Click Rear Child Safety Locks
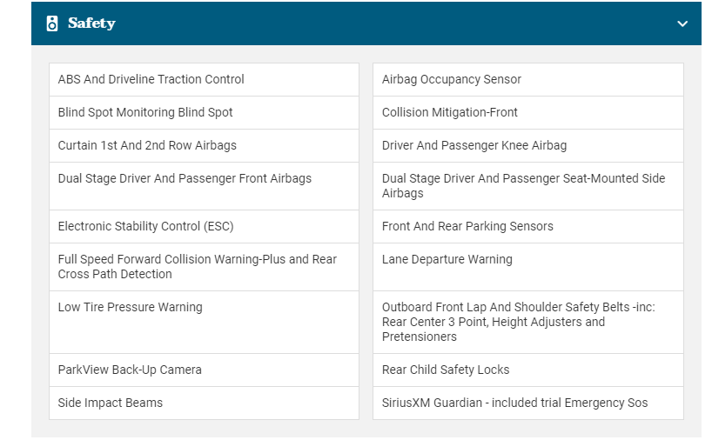 pyautogui.click(x=446, y=370)
